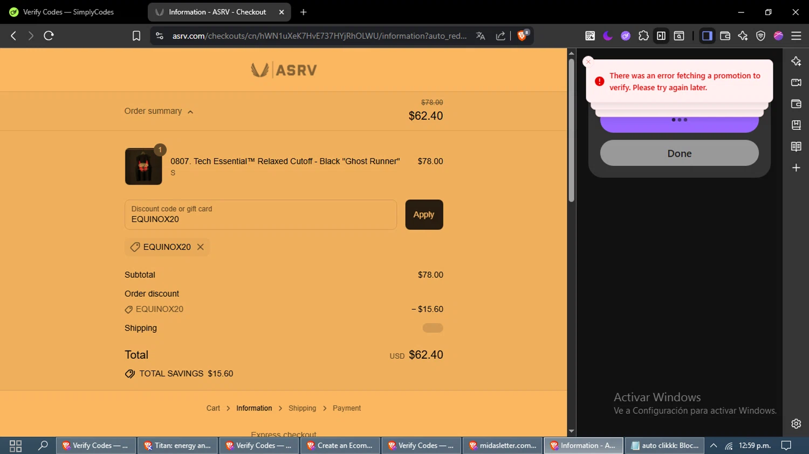Open Wallet icon in the sidebar
Image resolution: width=809 pixels, height=454 pixels.
tap(796, 103)
